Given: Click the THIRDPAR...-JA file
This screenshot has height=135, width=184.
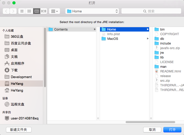Looking at the screenshot, I should tap(168, 85).
